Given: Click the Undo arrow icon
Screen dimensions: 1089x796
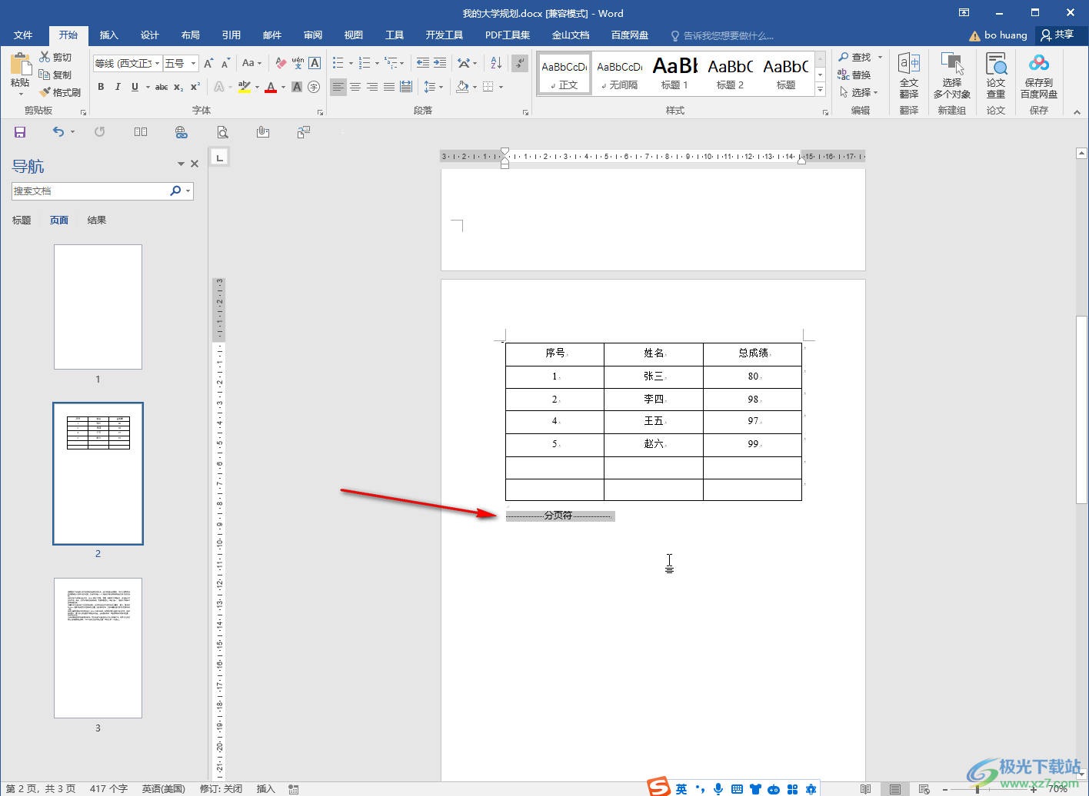Looking at the screenshot, I should 58,132.
